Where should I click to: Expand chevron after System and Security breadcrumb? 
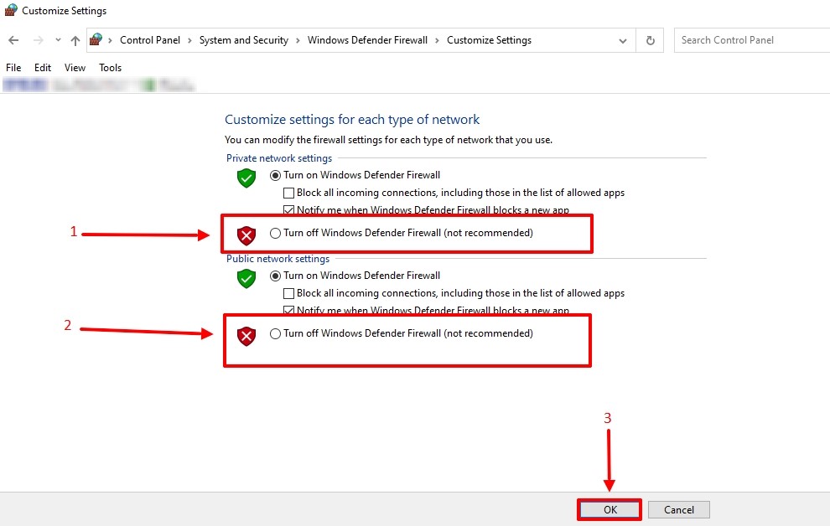coord(298,41)
